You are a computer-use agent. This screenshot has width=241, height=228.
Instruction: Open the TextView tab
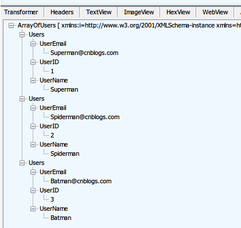coord(99,12)
